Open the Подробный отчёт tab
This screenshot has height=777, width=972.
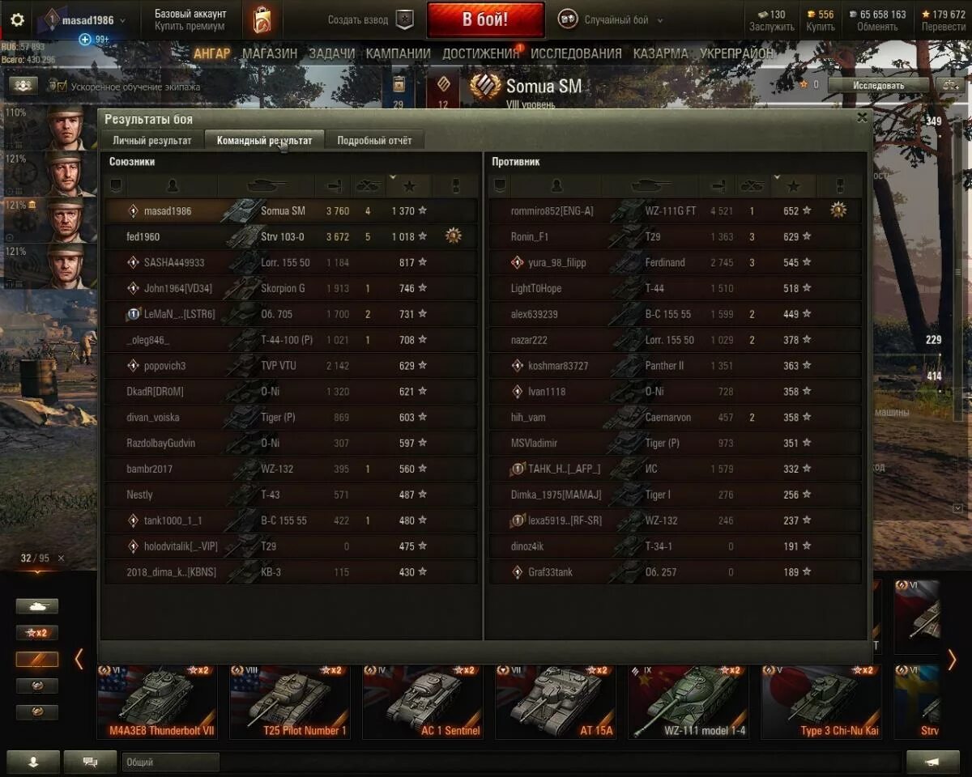coord(374,140)
